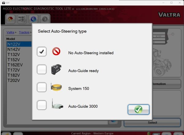Screen dimensions: 184x135
Task: Click the Auto-Guide 3000 antenna icon
Action: 58,104
